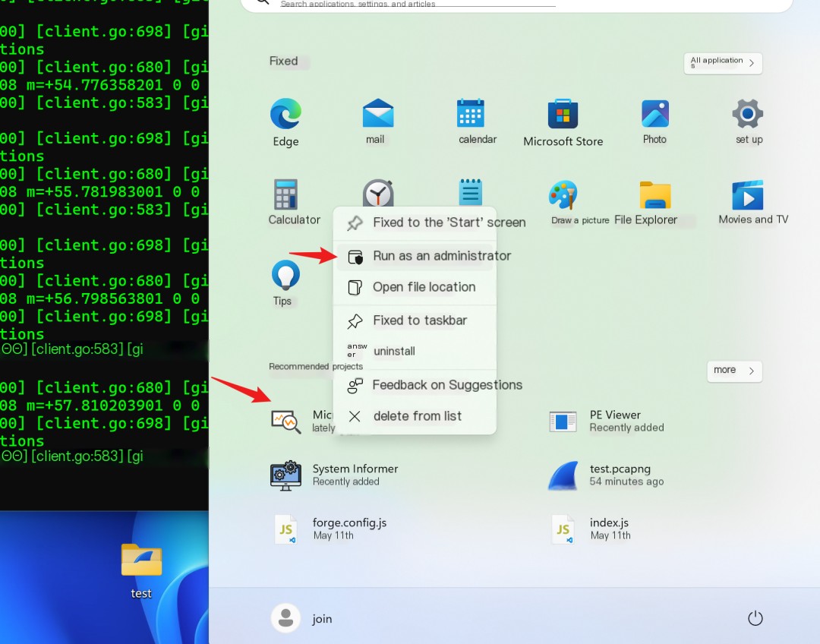Click the power button icon
This screenshot has height=644, width=820.
point(755,618)
